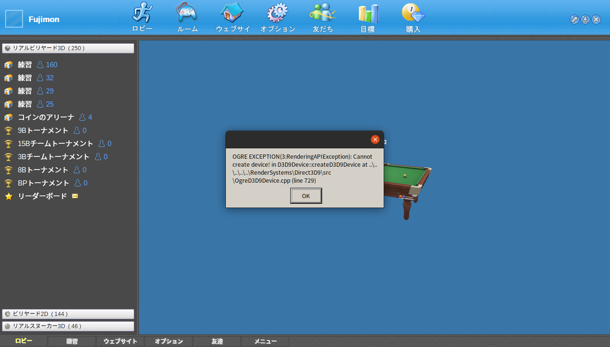Click the Fujimon avatar picture
Screen dimensions: 610x347
(14, 19)
